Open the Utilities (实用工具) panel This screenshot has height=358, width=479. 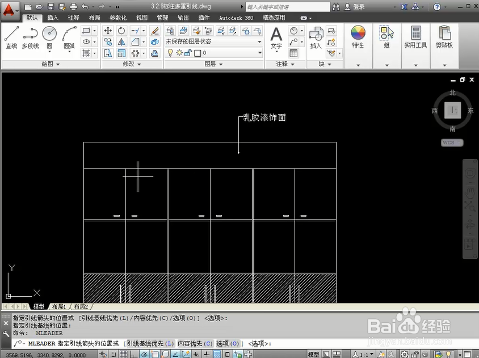coord(415,37)
